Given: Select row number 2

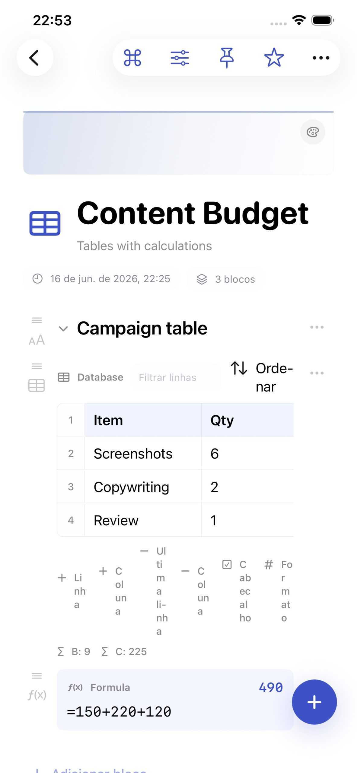Looking at the screenshot, I should 71,454.
